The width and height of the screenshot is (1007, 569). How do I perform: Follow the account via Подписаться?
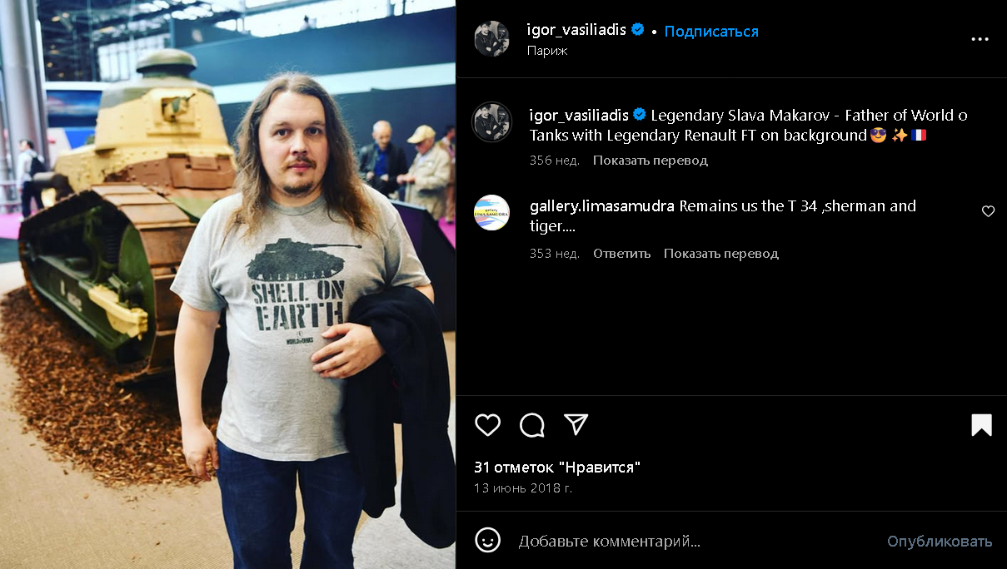[711, 31]
